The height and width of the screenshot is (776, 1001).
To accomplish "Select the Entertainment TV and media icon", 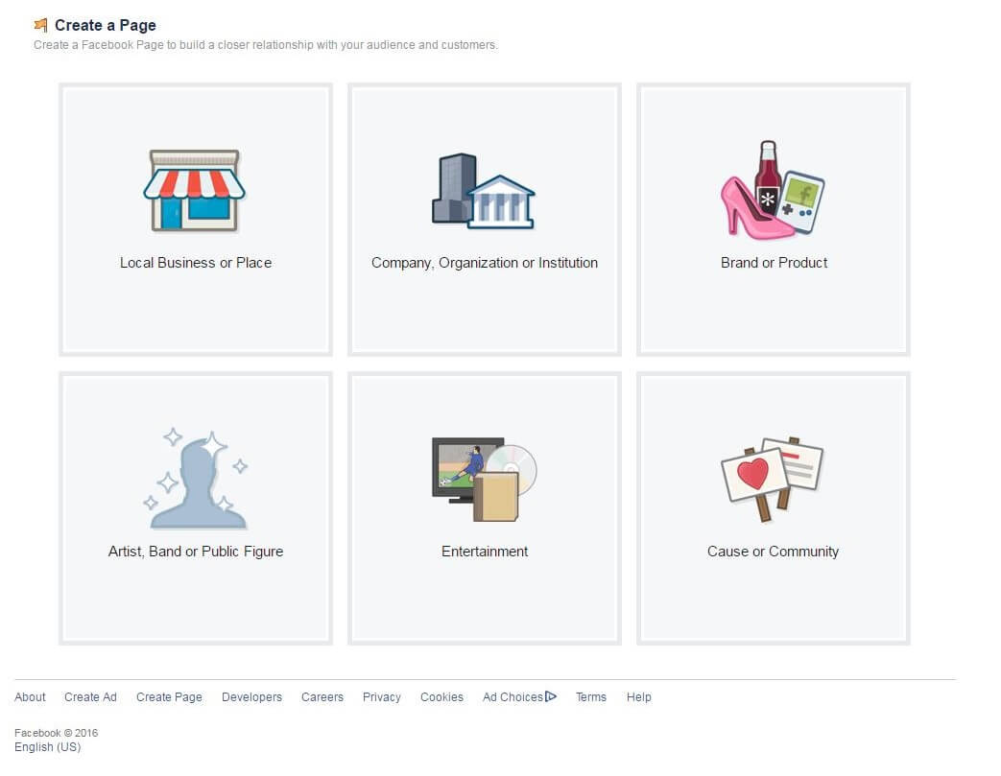I will (x=484, y=477).
